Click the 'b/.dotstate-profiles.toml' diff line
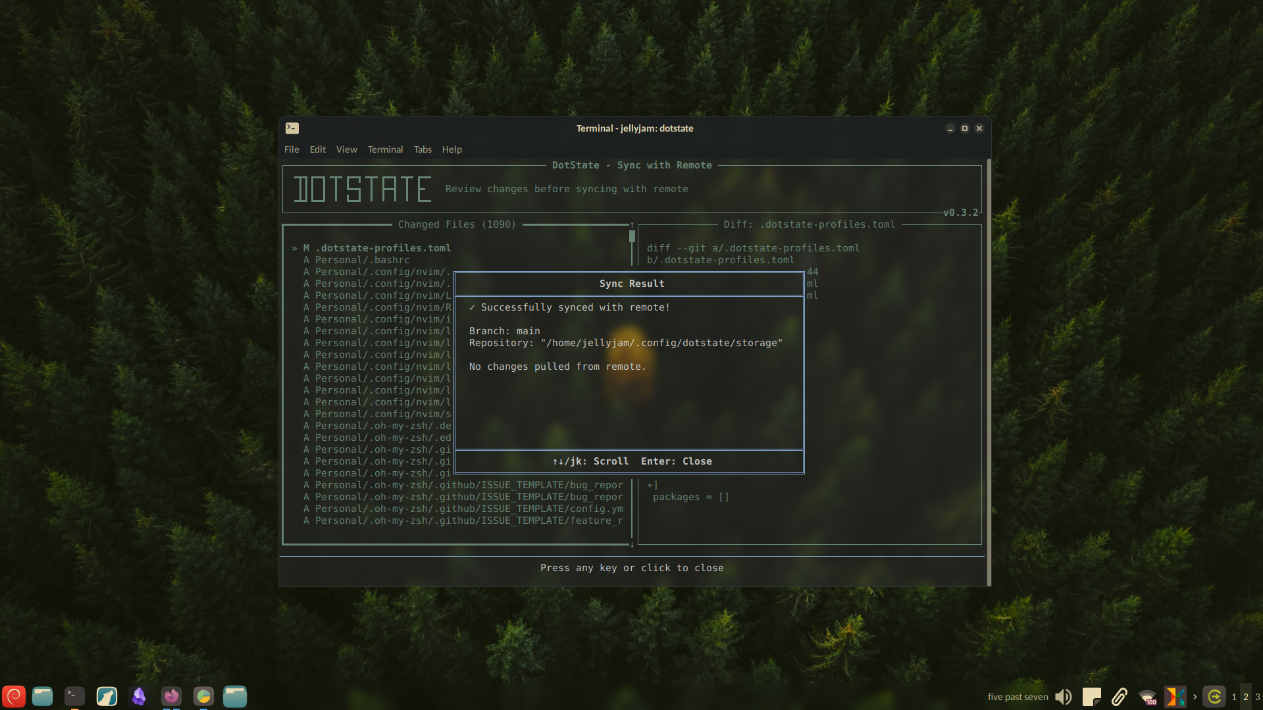 [721, 260]
